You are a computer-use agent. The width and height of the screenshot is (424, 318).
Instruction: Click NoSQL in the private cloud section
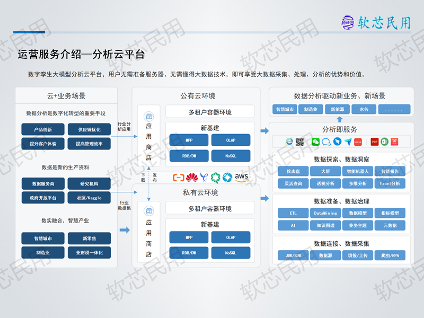pyautogui.click(x=231, y=253)
